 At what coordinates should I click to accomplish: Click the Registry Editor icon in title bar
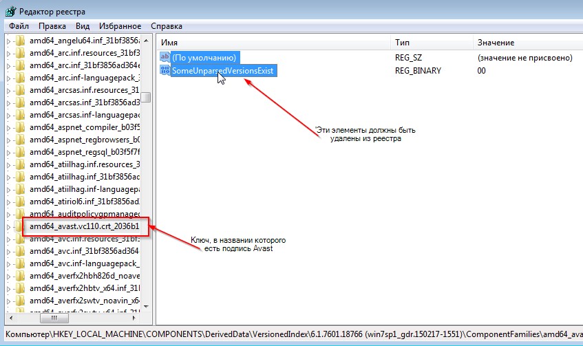(10, 10)
